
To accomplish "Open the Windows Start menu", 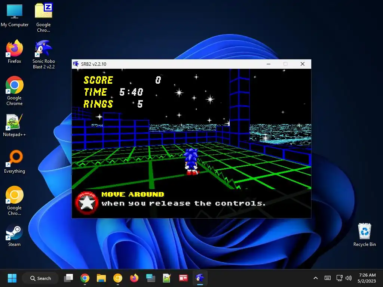I will pos(12,278).
